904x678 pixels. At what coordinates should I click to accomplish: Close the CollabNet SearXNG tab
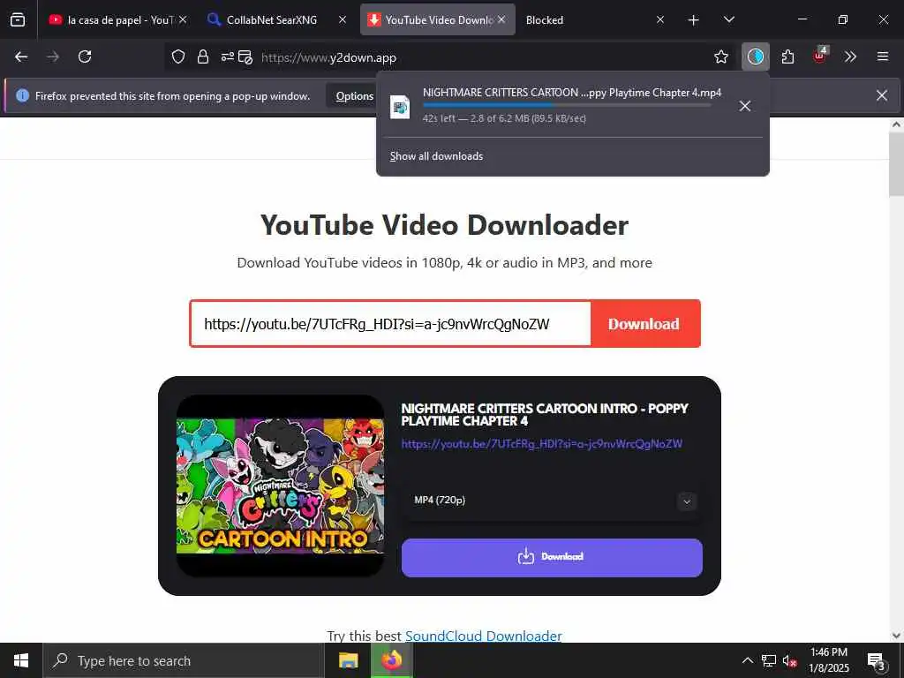(343, 19)
